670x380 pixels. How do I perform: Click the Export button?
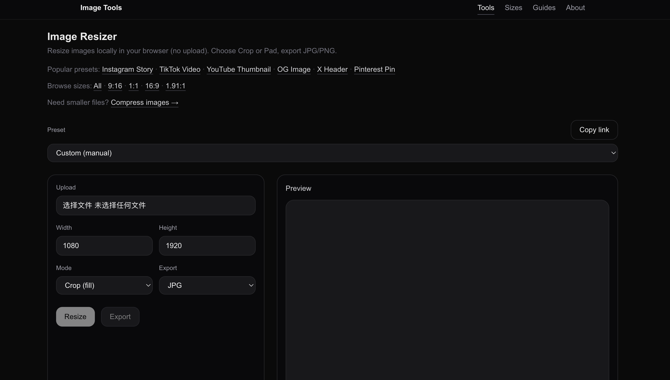point(120,316)
